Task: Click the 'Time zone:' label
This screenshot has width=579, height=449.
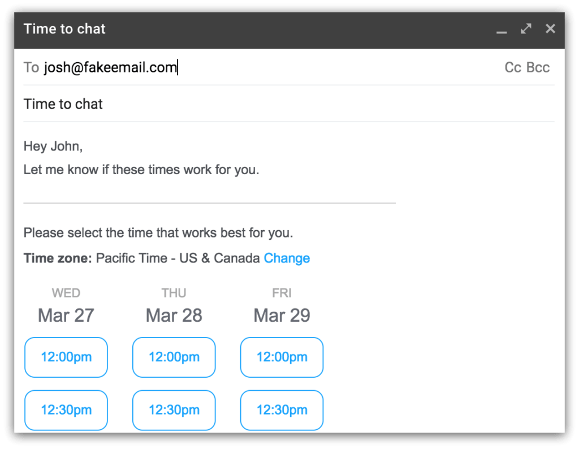Action: (x=58, y=258)
